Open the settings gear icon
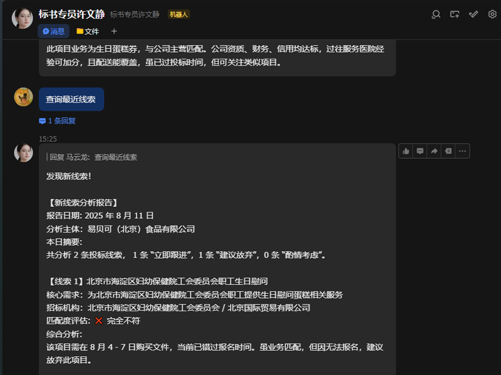 click(x=491, y=14)
